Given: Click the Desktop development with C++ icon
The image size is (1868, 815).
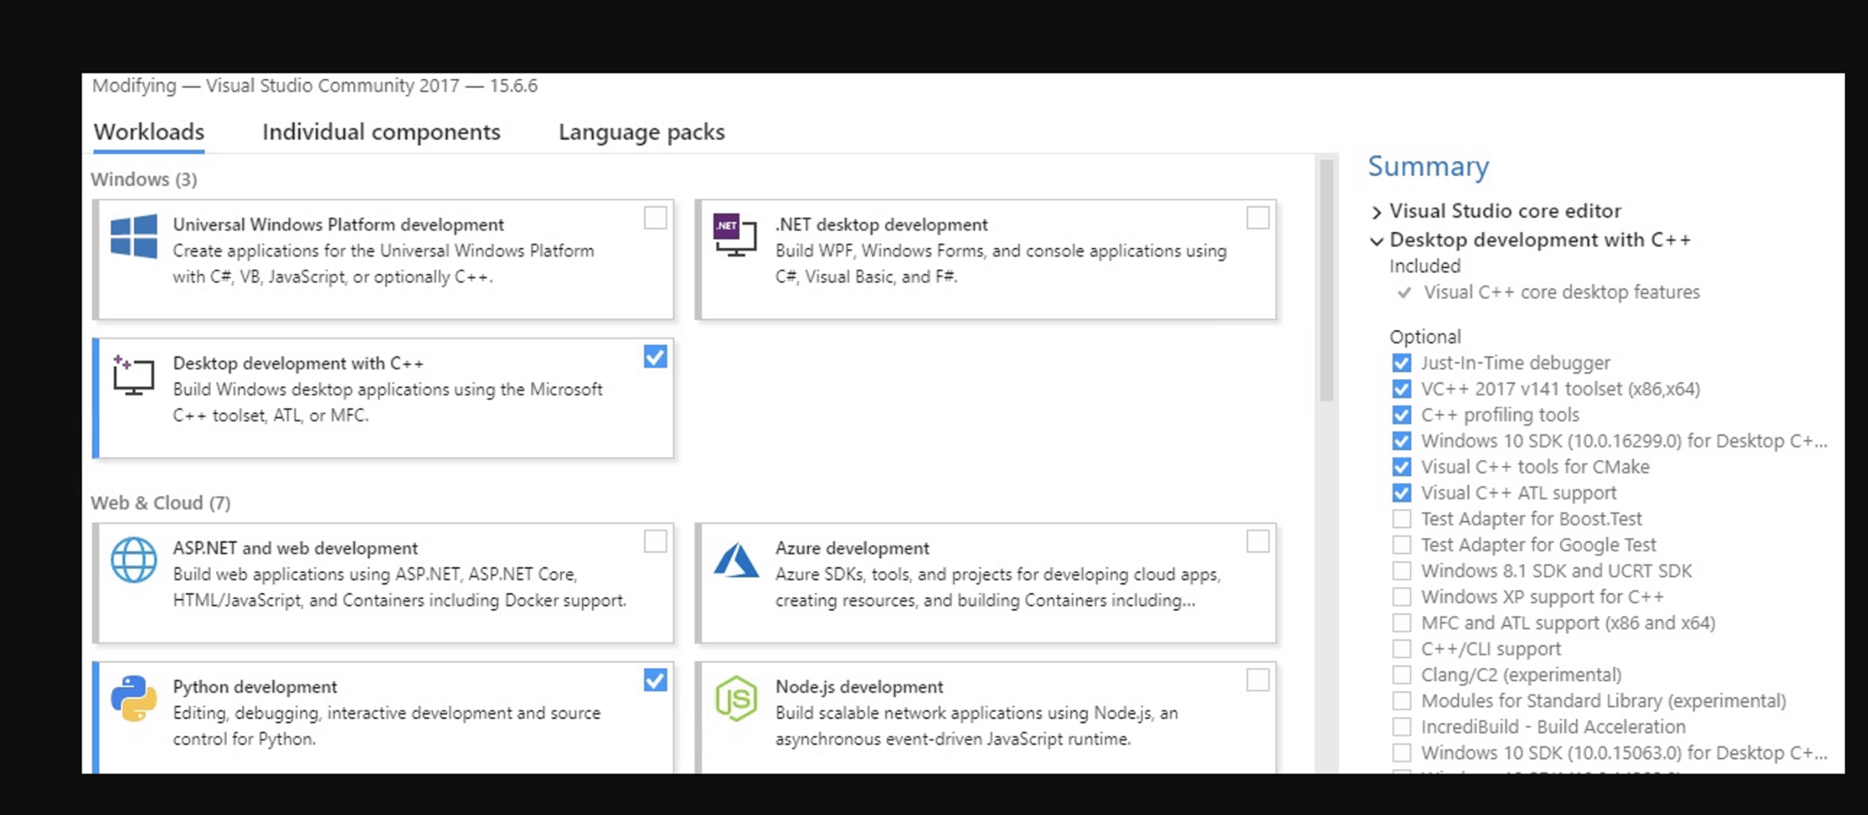Looking at the screenshot, I should click(x=134, y=375).
